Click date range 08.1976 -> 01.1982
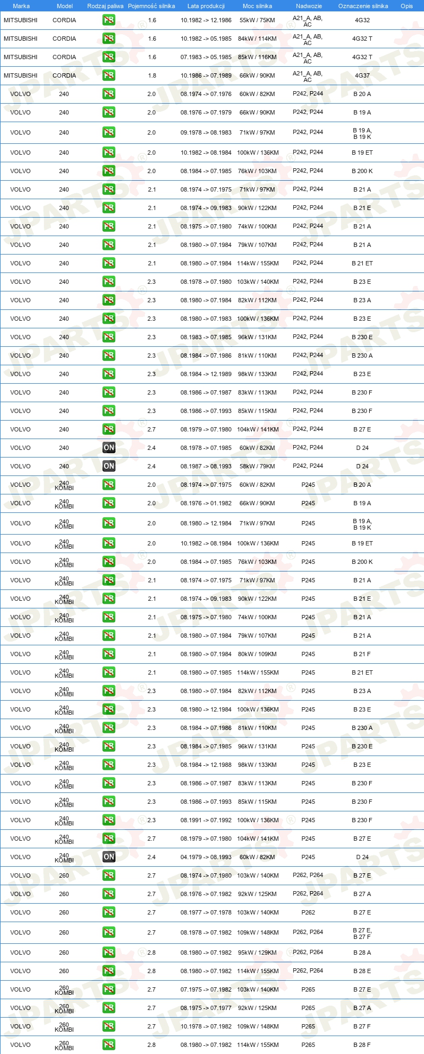 coord(206,503)
